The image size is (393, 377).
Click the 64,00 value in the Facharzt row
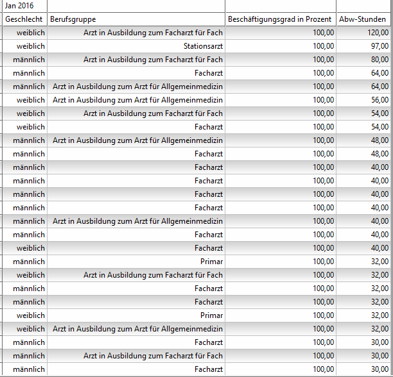coord(380,73)
